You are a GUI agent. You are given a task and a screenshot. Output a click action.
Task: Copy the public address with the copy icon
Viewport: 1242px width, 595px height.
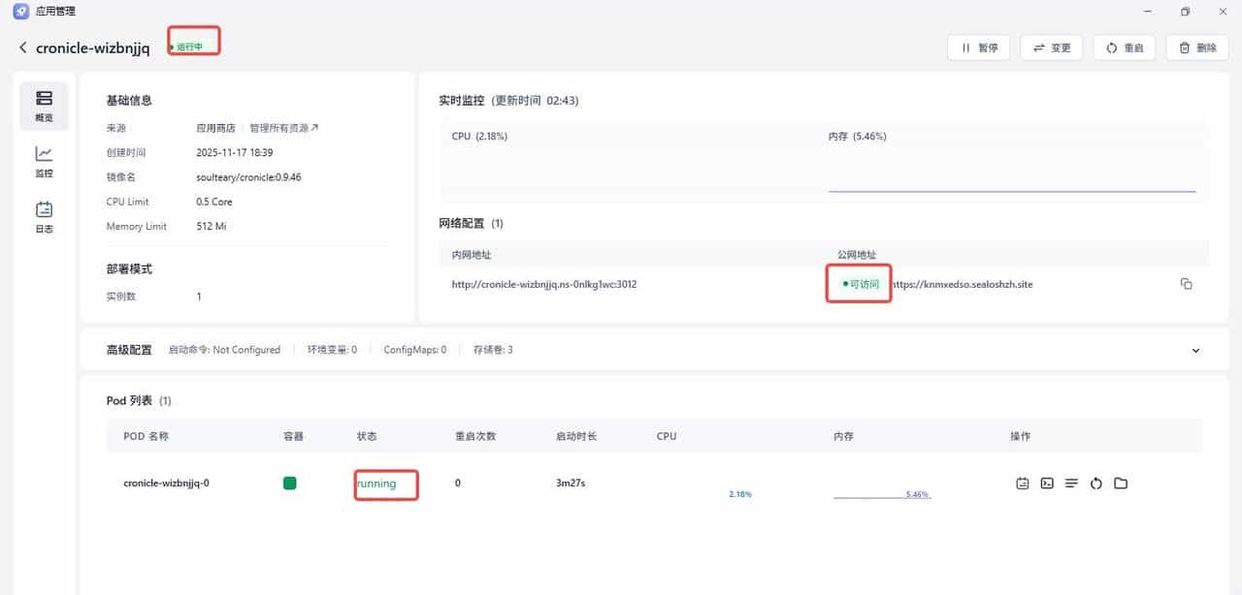(1186, 283)
